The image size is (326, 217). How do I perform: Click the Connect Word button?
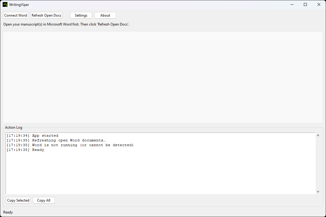tap(15, 15)
